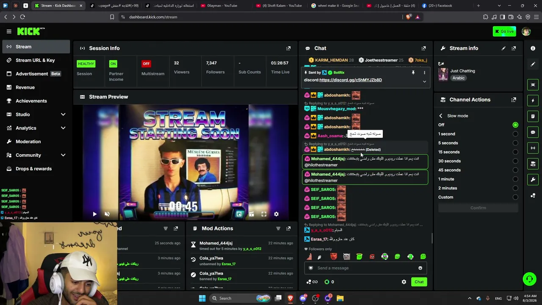Unmute the stream preview audio

[x=107, y=214]
